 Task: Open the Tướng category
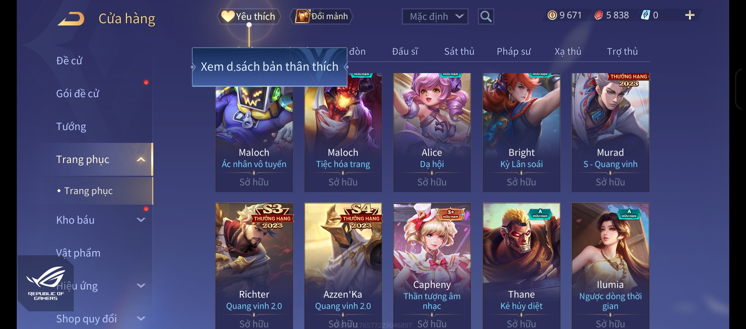pos(71,126)
